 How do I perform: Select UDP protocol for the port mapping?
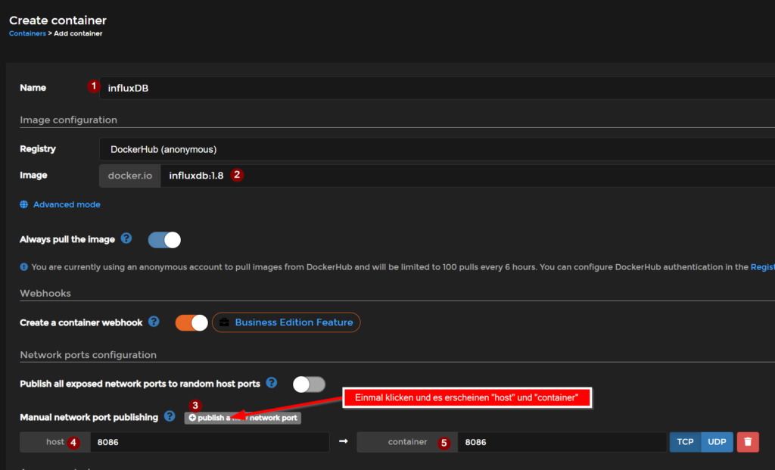(717, 442)
